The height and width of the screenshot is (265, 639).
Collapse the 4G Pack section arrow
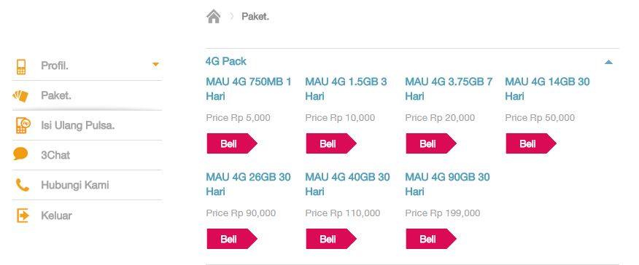point(608,62)
